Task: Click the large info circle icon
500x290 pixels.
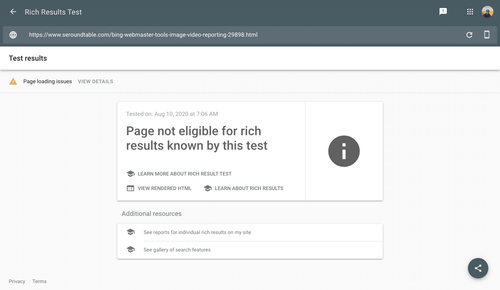Action: coord(344,151)
